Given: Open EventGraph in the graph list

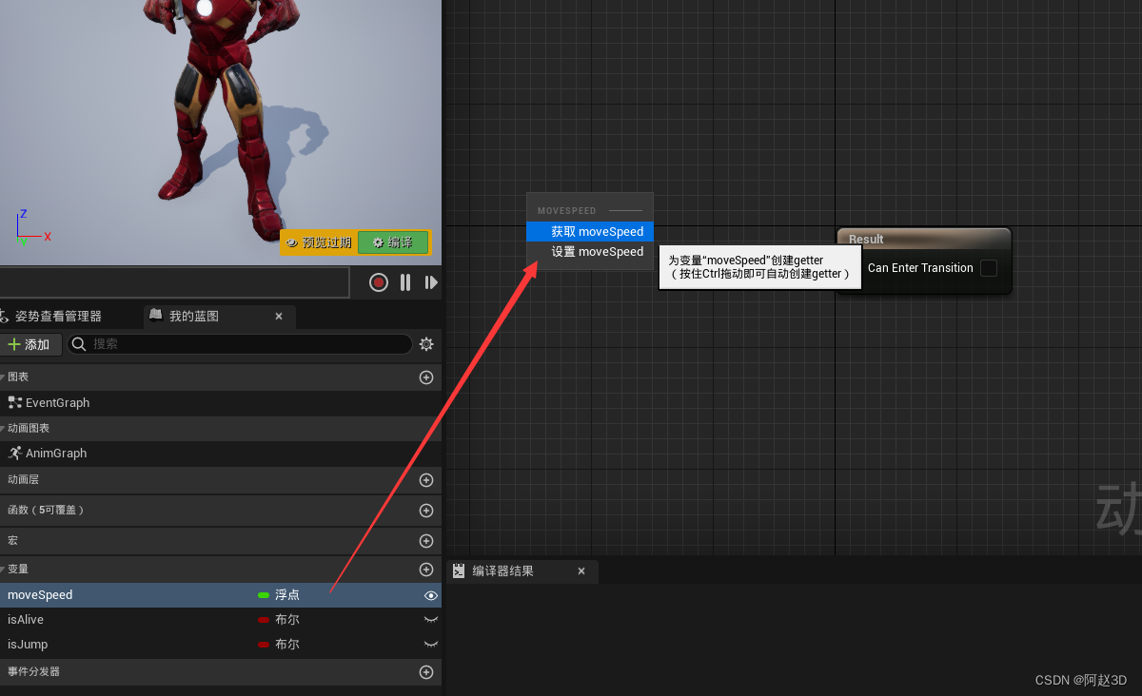Looking at the screenshot, I should [x=57, y=403].
